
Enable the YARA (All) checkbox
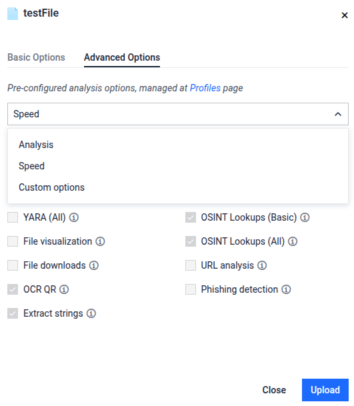(x=13, y=217)
